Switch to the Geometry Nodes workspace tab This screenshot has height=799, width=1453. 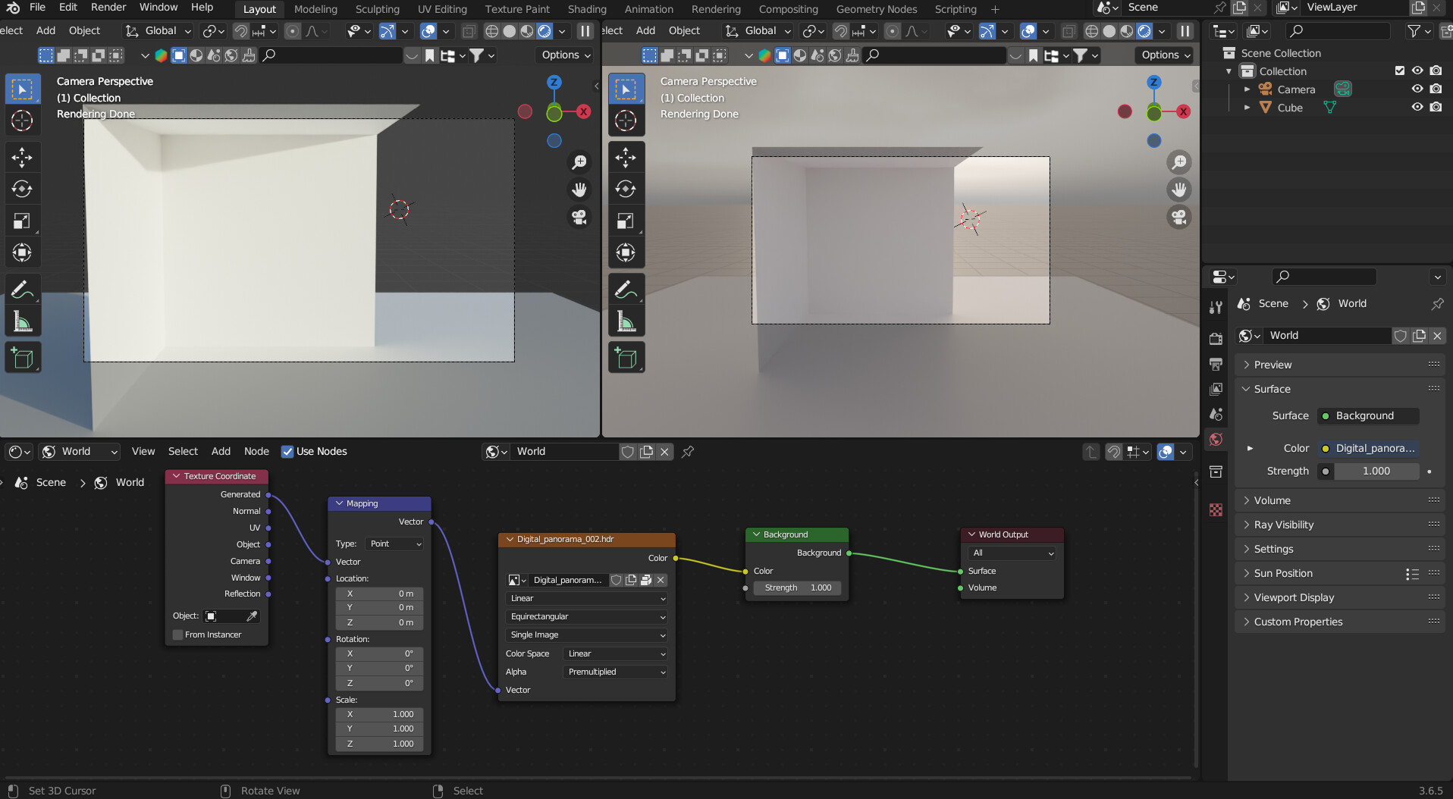pyautogui.click(x=877, y=9)
